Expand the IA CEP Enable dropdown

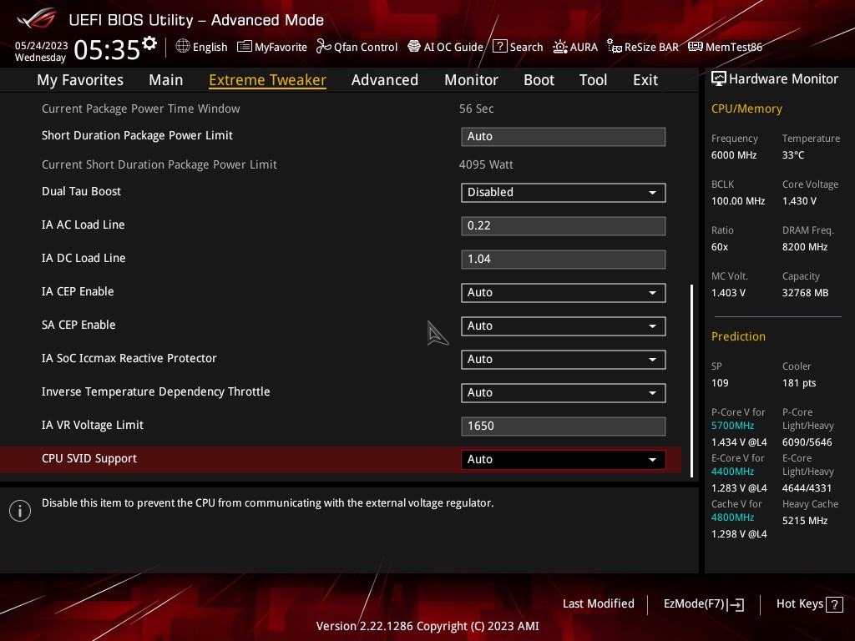tap(564, 293)
